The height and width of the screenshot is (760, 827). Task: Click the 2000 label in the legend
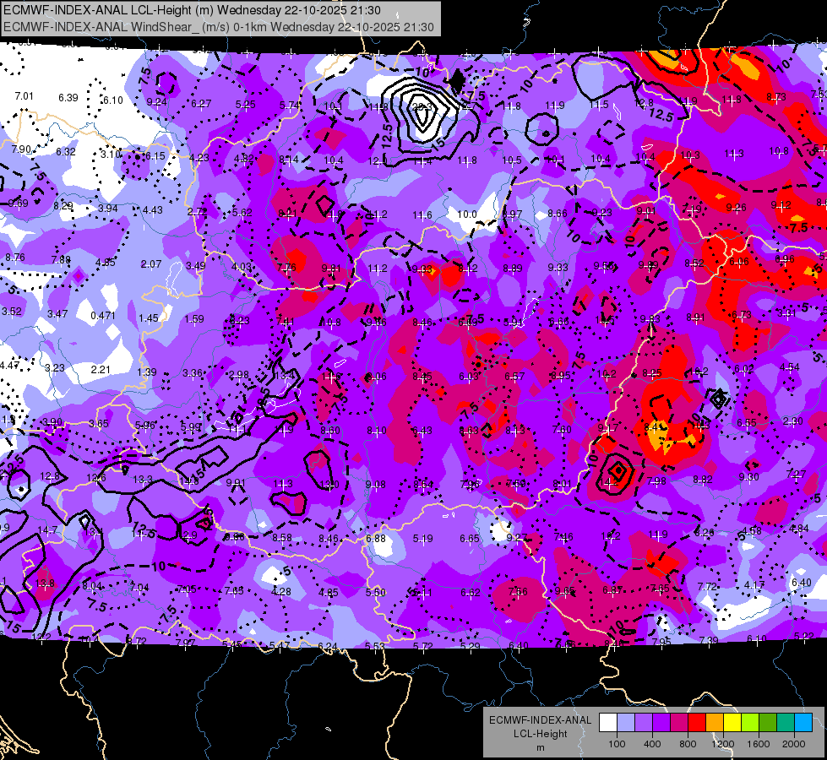pyautogui.click(x=794, y=744)
